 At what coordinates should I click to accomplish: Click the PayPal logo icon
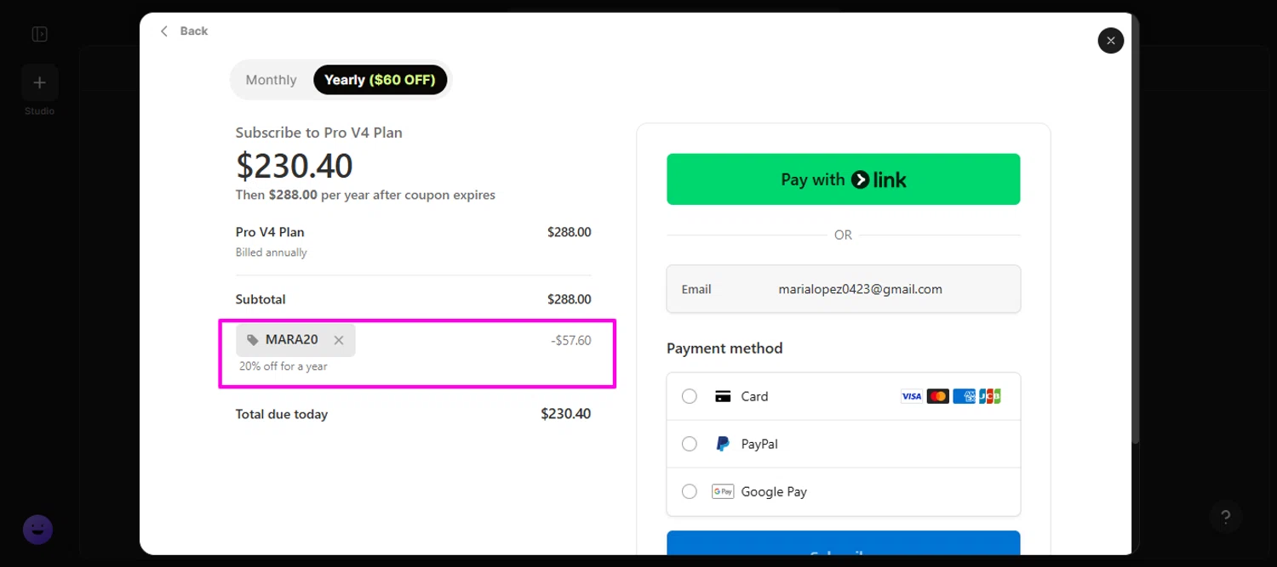point(723,444)
